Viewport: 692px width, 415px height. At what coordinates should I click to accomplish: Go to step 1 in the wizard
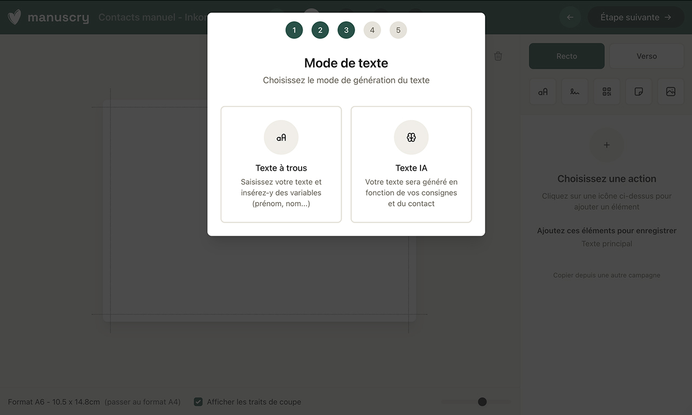click(x=294, y=30)
